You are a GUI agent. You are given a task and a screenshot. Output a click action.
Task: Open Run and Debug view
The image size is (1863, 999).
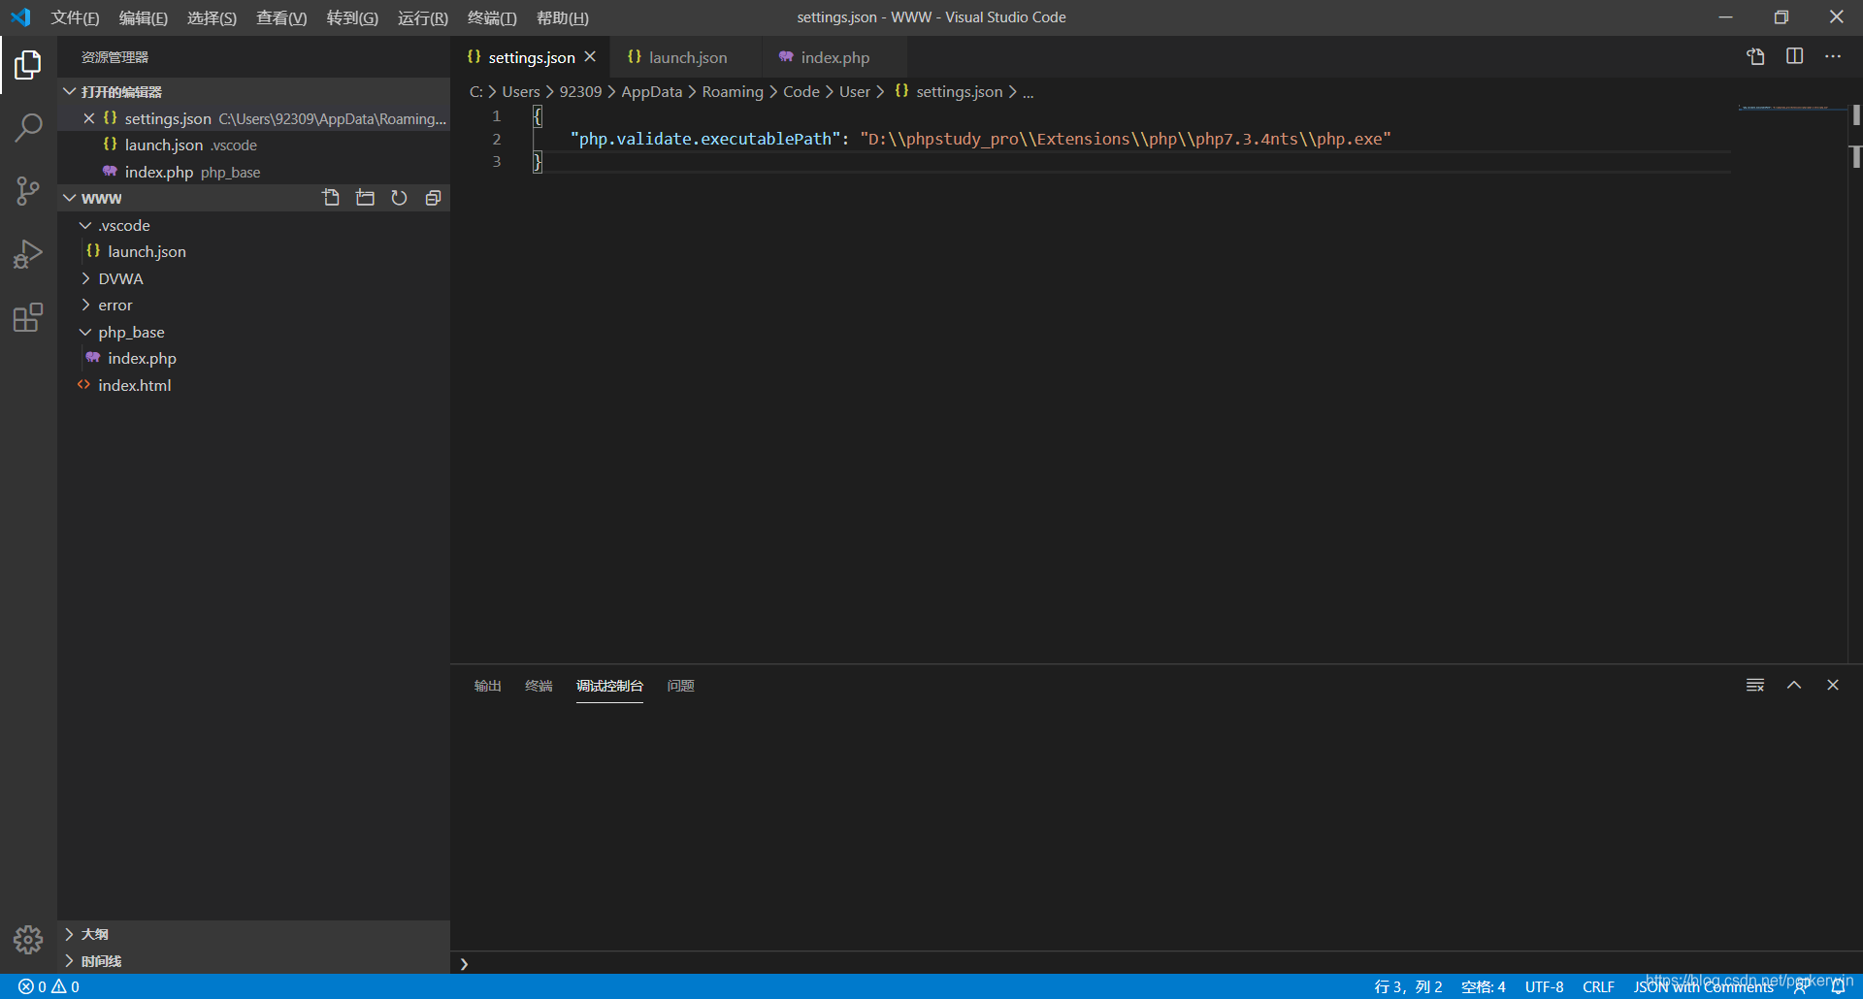(x=28, y=254)
